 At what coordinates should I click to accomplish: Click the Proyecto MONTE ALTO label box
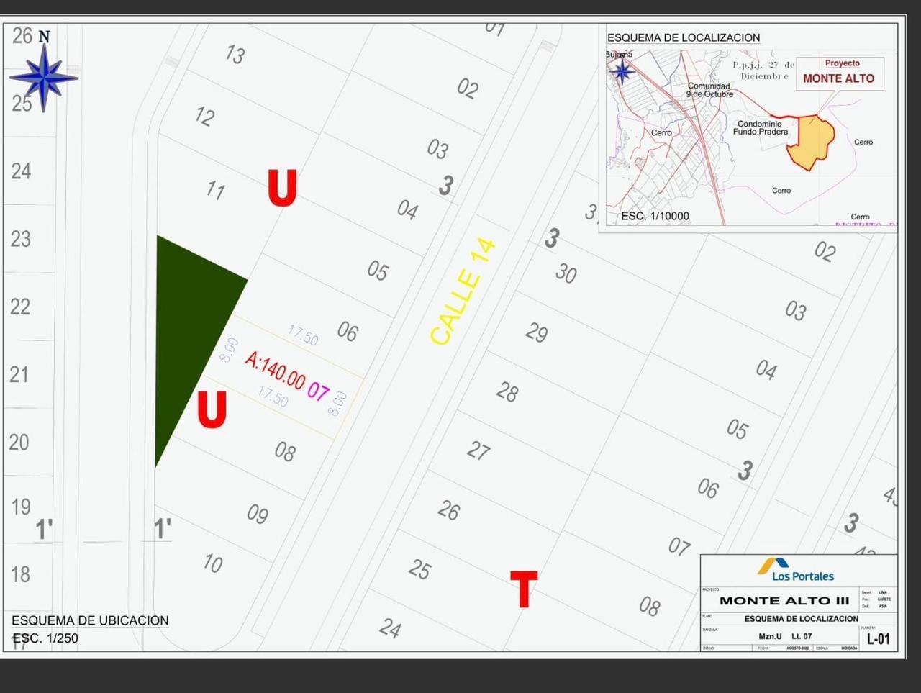(x=839, y=73)
